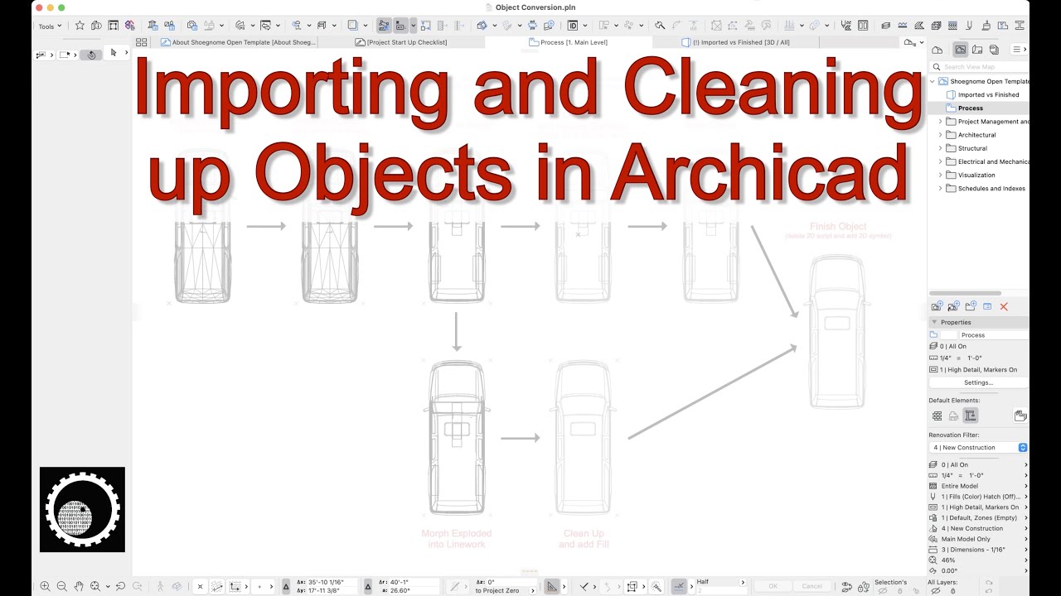The height and width of the screenshot is (596, 1061).
Task: Toggle the selected default elements icon
Action: [971, 416]
